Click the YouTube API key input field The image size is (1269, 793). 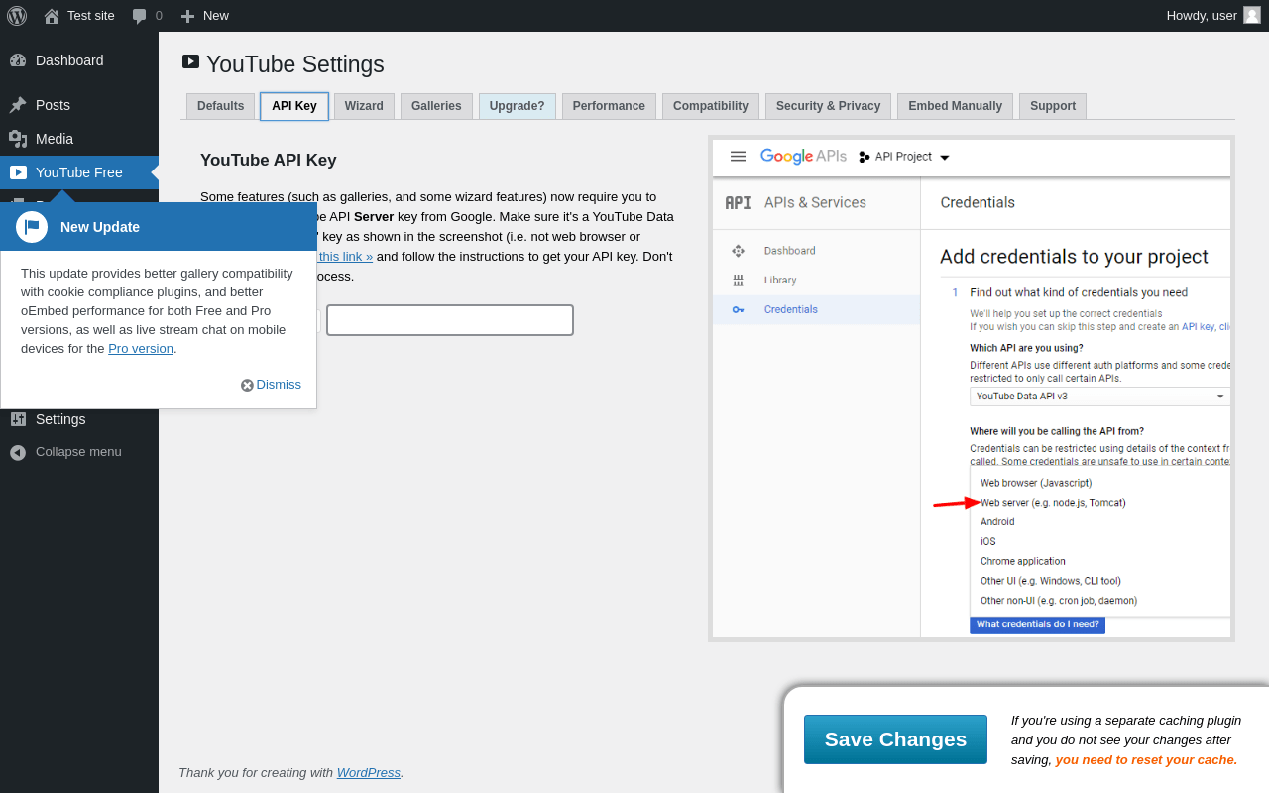click(x=450, y=320)
